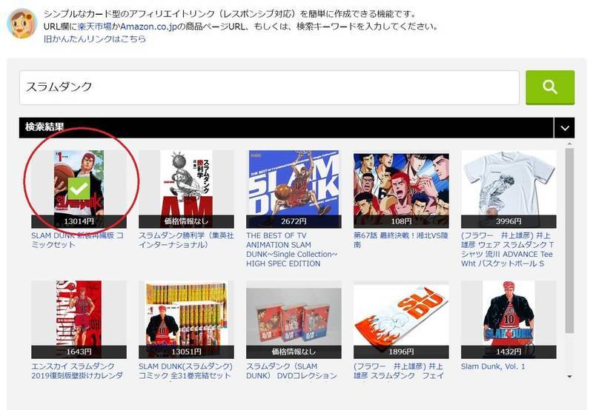Open SLAM DUNK コミック 全31巻 title link

pos(185,371)
